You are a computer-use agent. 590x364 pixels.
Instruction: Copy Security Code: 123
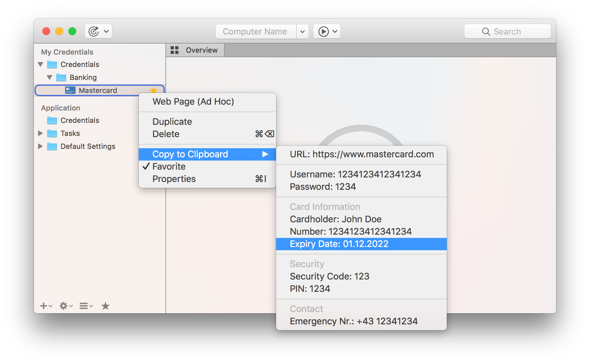[361, 276]
